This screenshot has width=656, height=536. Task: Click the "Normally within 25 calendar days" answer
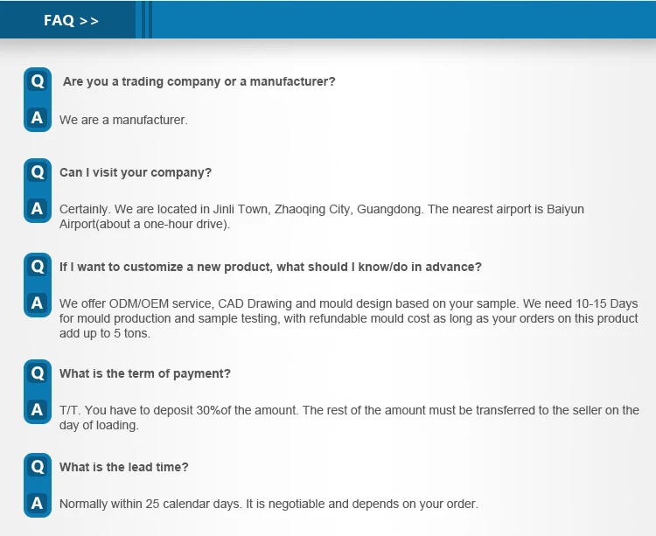269,504
